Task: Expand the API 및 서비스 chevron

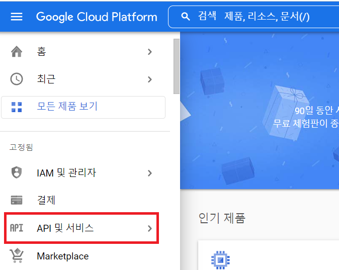Action: pos(149,228)
